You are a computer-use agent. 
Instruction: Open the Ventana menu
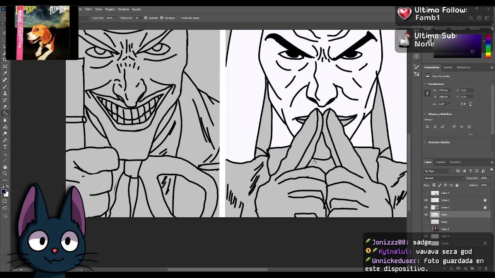(123, 9)
